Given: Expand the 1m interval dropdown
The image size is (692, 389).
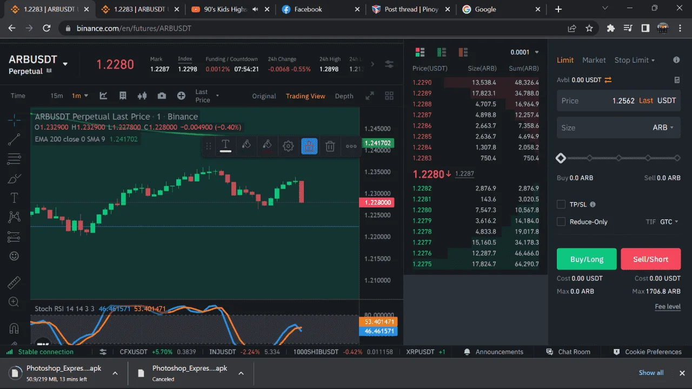Looking at the screenshot, I should (x=86, y=96).
